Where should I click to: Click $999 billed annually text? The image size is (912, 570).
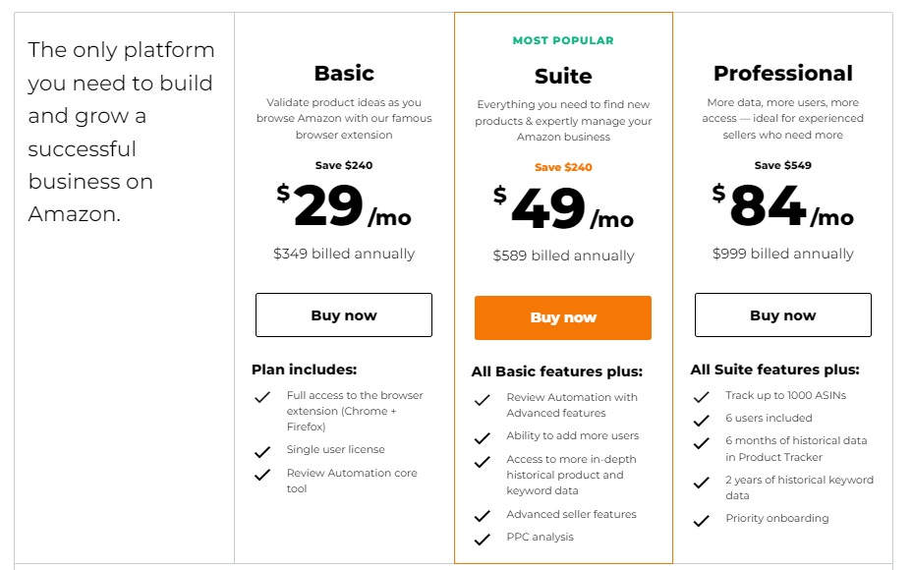(782, 254)
